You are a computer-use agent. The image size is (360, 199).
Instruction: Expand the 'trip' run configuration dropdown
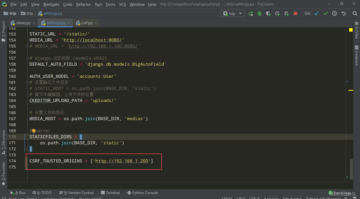(232, 13)
